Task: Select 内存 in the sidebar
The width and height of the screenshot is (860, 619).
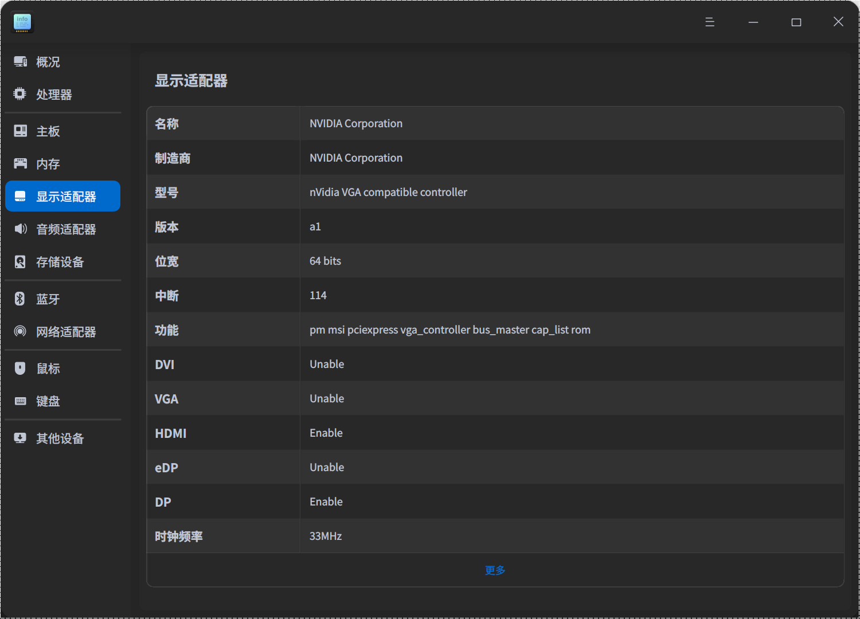Action: [63, 164]
